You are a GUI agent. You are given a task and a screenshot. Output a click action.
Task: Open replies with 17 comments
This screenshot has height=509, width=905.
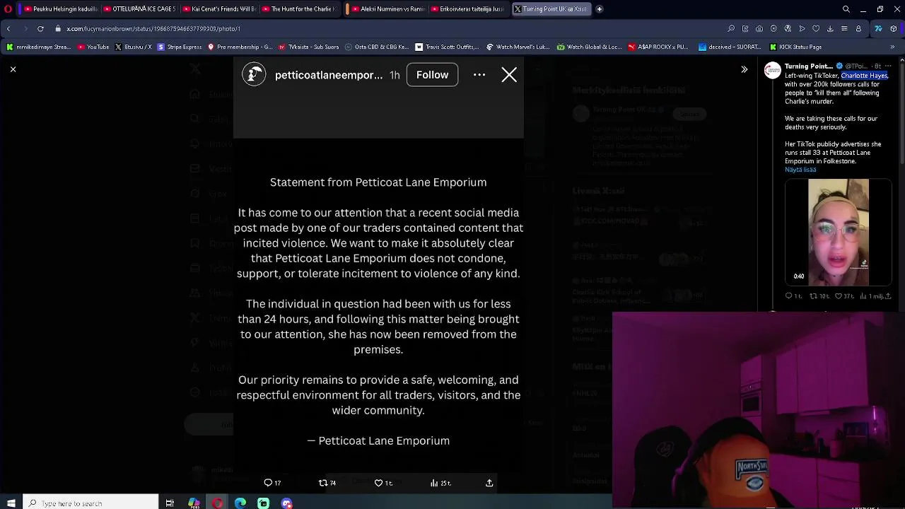pyautogui.click(x=272, y=483)
